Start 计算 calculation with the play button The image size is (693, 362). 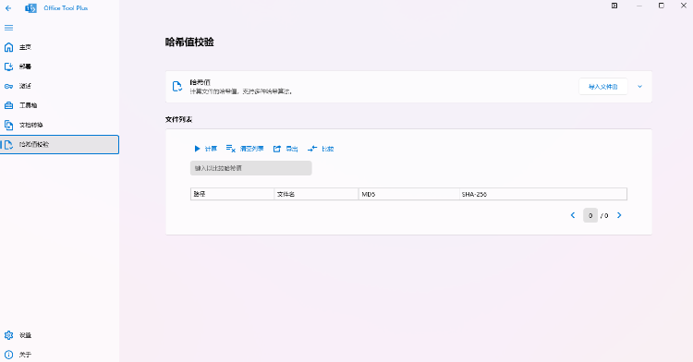tap(205, 149)
